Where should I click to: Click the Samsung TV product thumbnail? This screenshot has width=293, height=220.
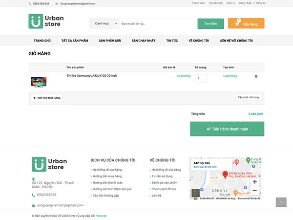pyautogui.click(x=39, y=82)
